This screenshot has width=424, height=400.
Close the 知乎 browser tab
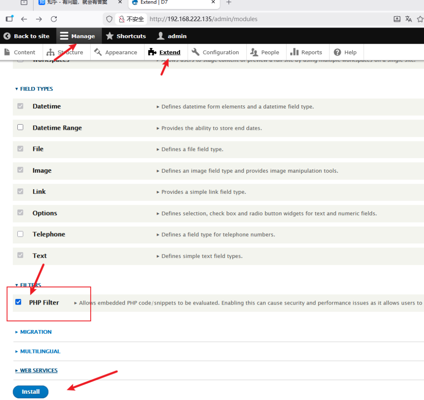(120, 2)
